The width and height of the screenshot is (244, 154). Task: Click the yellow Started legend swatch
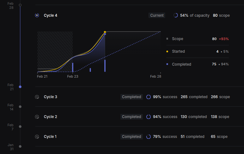pyautogui.click(x=167, y=51)
